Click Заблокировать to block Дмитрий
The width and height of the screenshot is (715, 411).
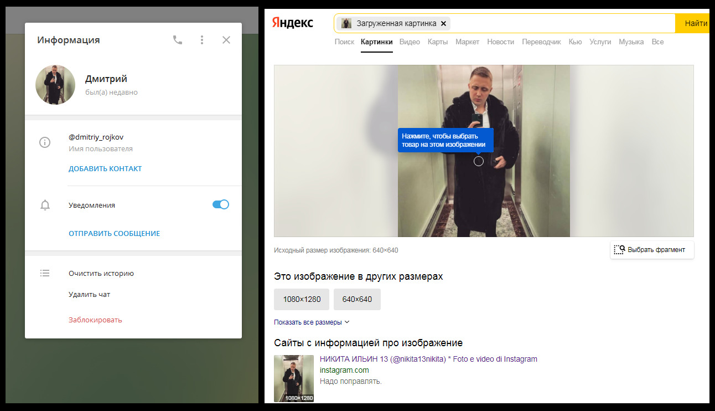point(95,320)
